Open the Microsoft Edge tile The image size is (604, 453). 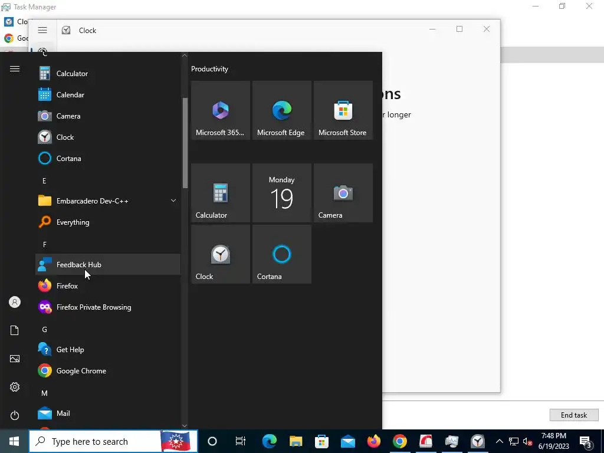[281, 110]
